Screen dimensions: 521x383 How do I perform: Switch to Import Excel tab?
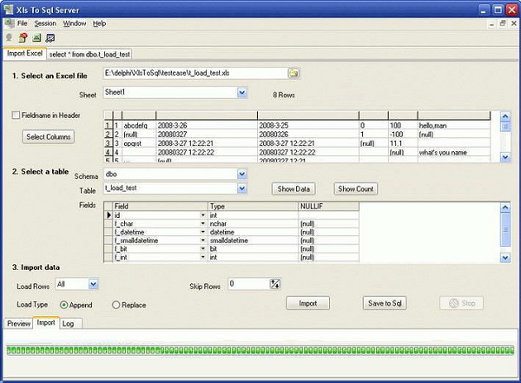[24, 54]
